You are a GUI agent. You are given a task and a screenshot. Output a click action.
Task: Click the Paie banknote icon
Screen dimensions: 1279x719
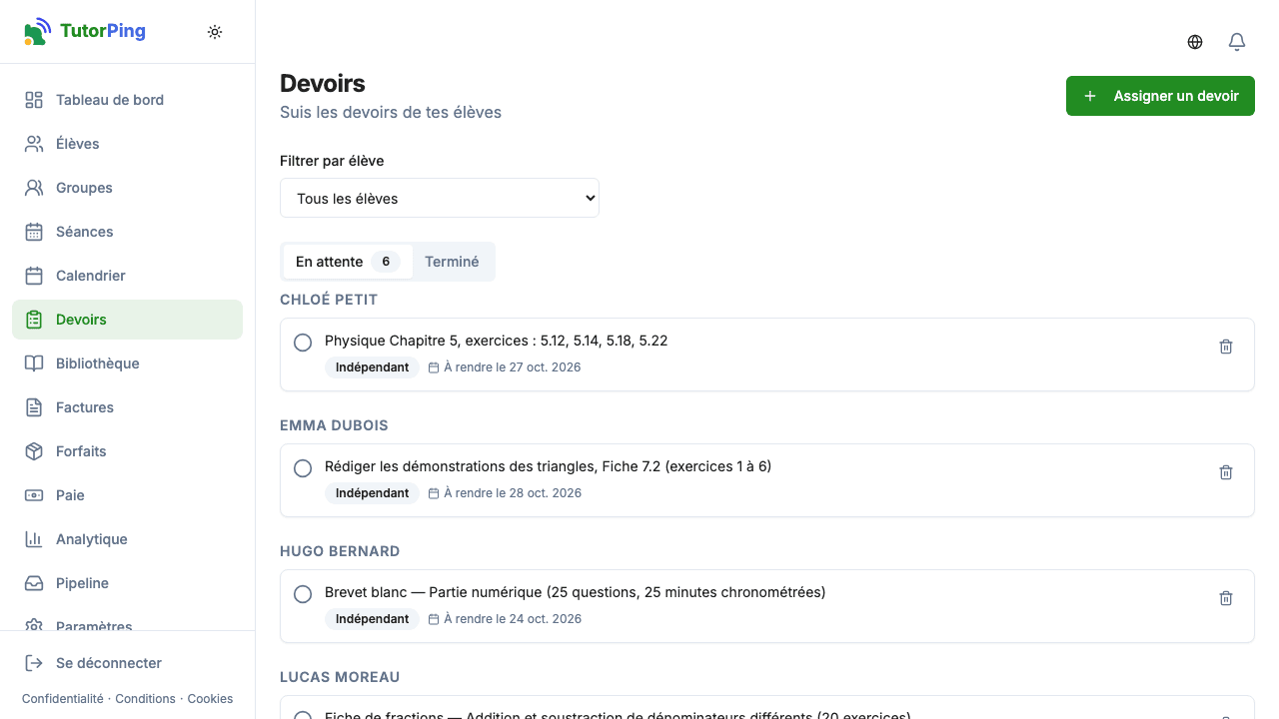[34, 495]
